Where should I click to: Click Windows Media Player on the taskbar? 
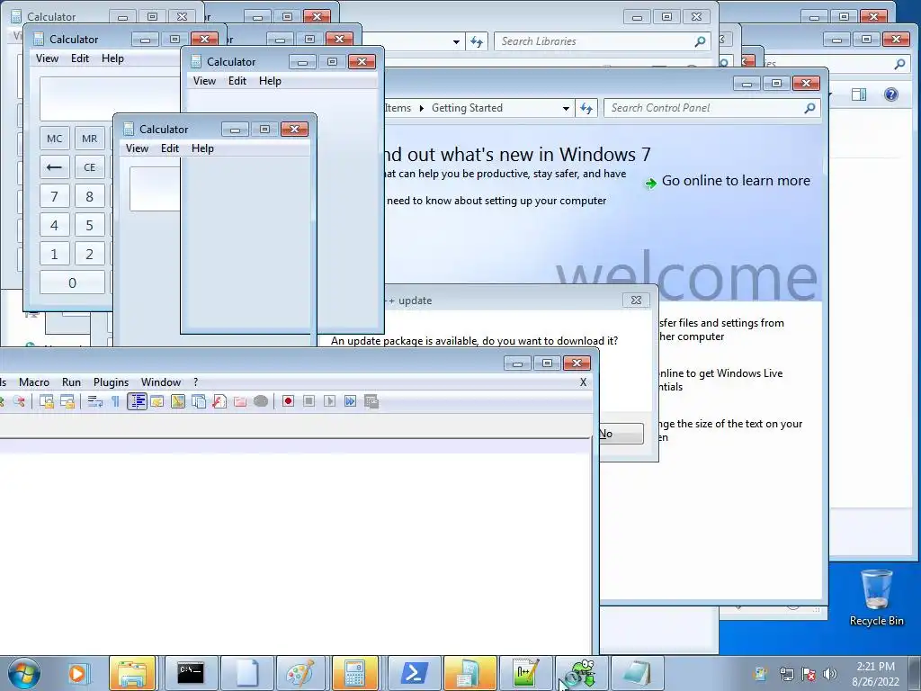point(77,673)
